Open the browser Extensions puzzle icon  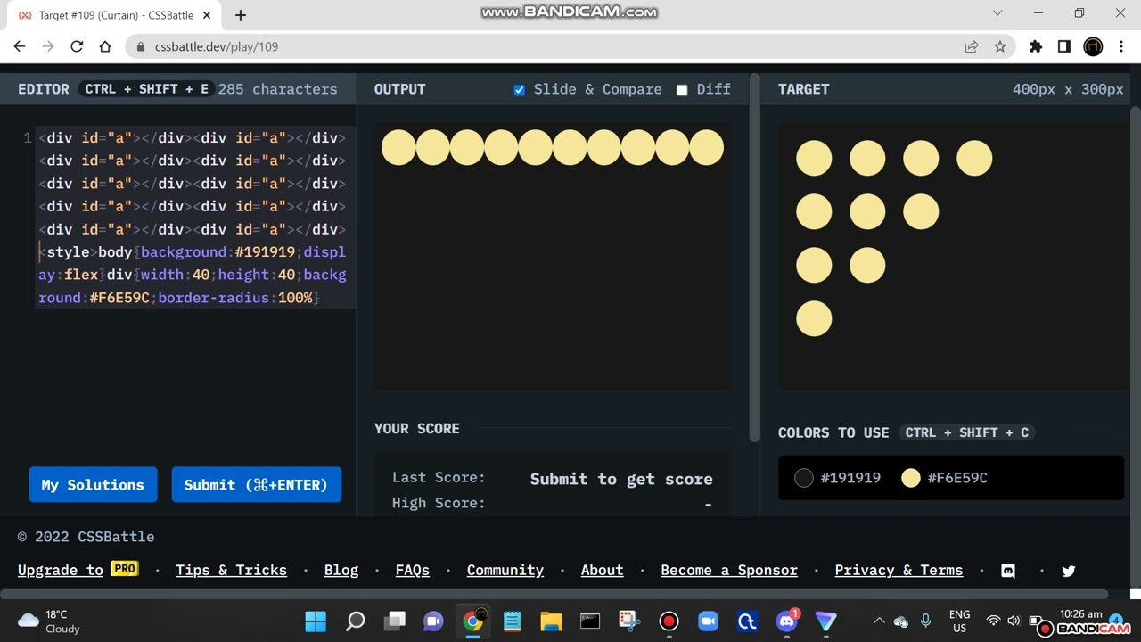(1035, 46)
